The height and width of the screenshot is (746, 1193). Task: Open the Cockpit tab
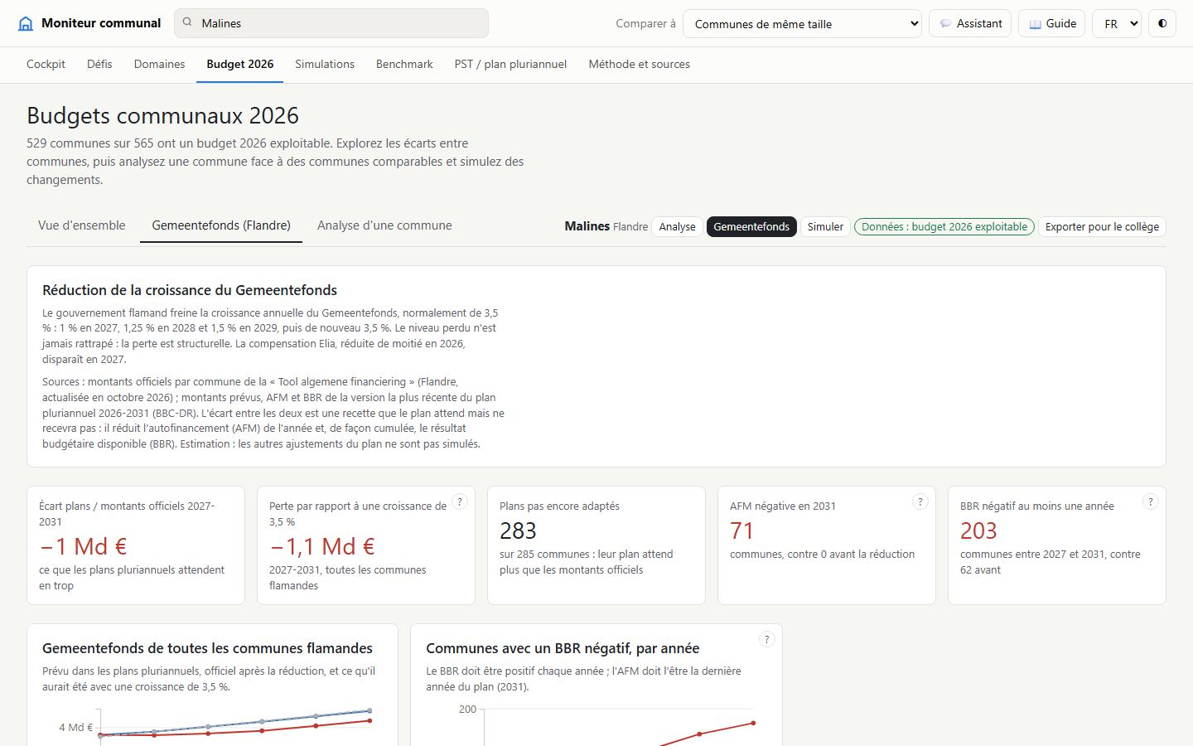click(46, 64)
